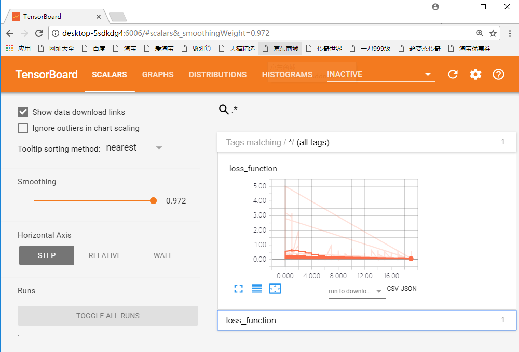519x352 pixels.
Task: Open the run to download dropdown
Action: 357,291
